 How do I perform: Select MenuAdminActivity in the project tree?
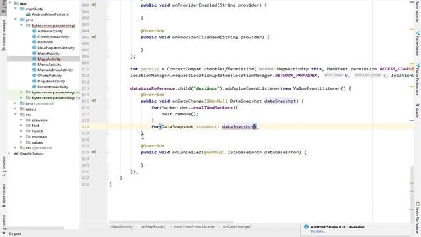click(55, 70)
